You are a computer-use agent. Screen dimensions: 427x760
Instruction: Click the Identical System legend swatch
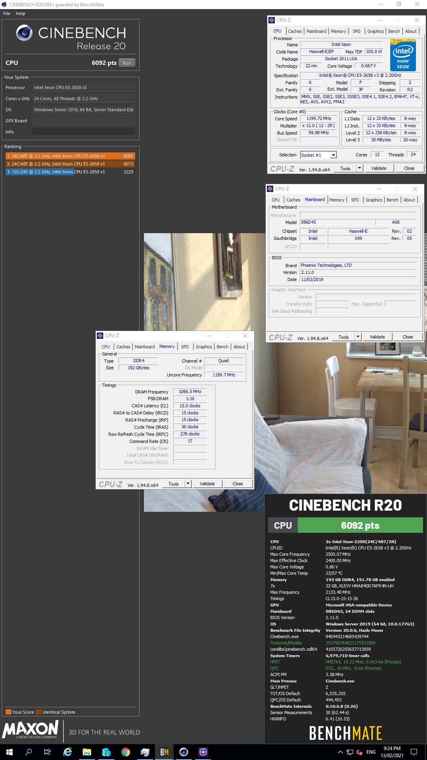pos(39,712)
